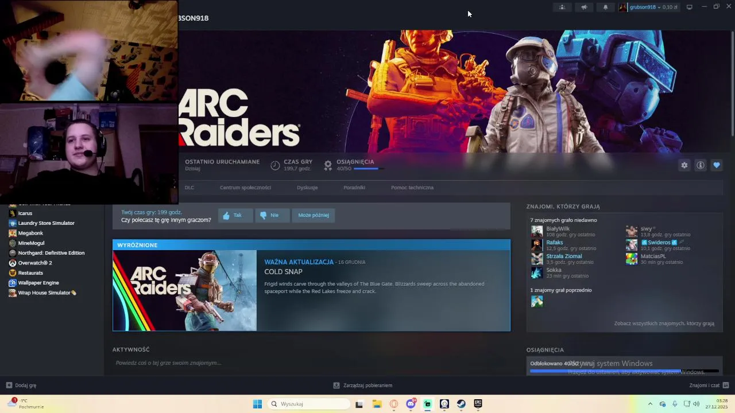735x413 pixels.
Task: Open friend Sokka's profile
Action: 554,270
